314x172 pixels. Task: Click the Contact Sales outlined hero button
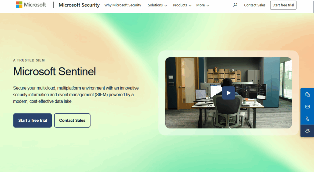72,120
